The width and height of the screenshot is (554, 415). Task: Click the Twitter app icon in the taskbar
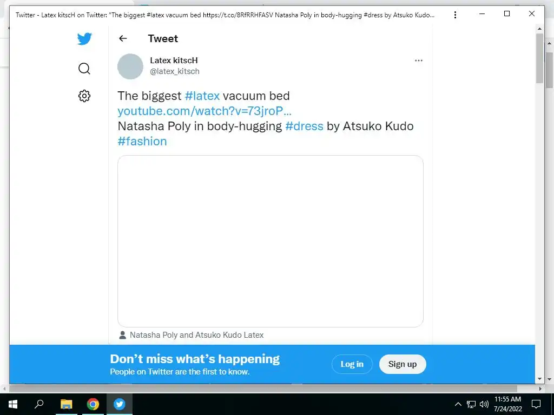coord(120,404)
